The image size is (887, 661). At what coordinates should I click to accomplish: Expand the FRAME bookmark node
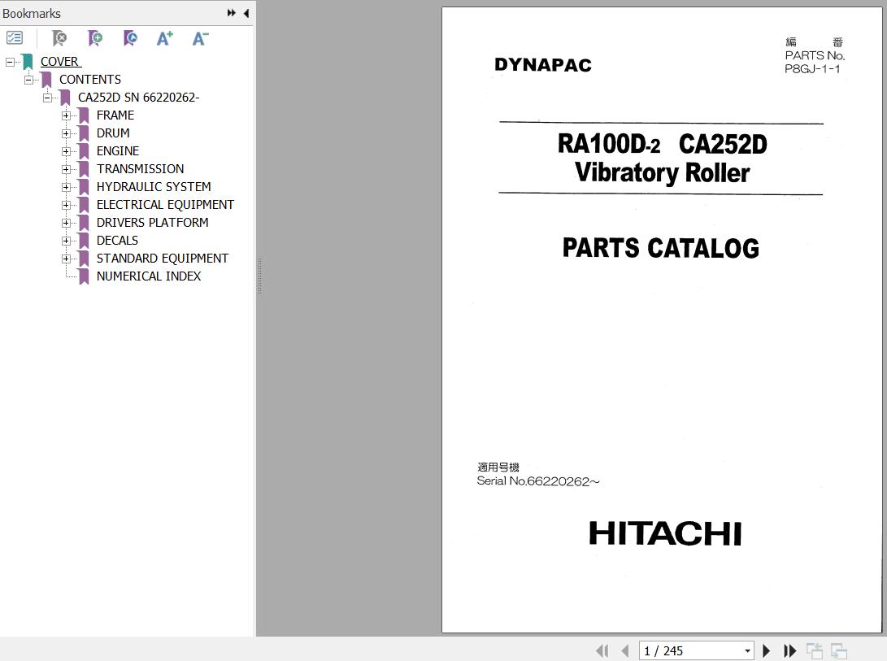[x=66, y=115]
